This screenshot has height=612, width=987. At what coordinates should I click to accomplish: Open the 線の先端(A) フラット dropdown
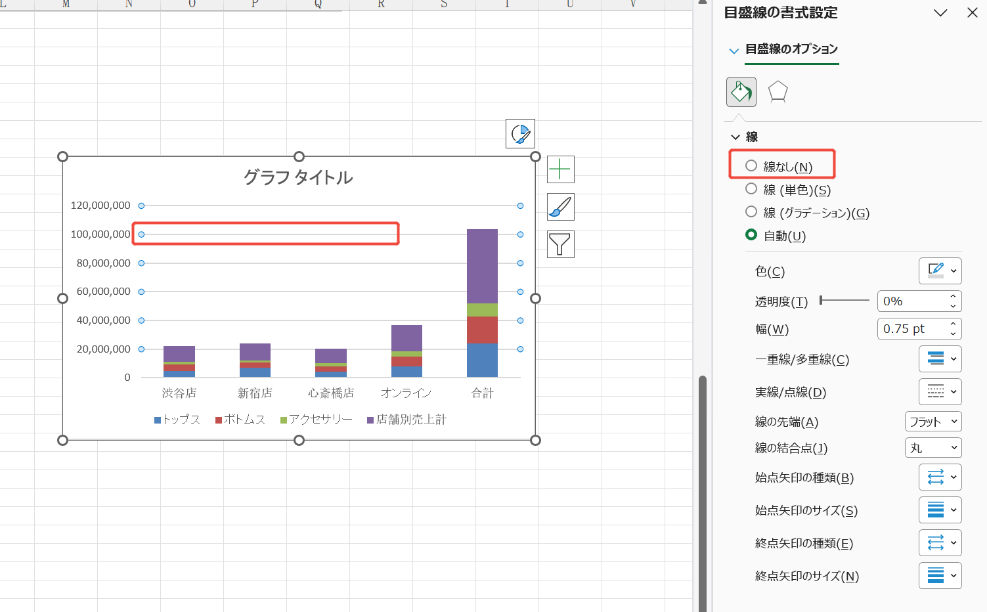pos(933,421)
